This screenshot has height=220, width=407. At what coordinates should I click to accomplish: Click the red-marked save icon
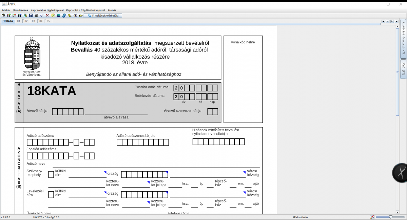pos(14,16)
